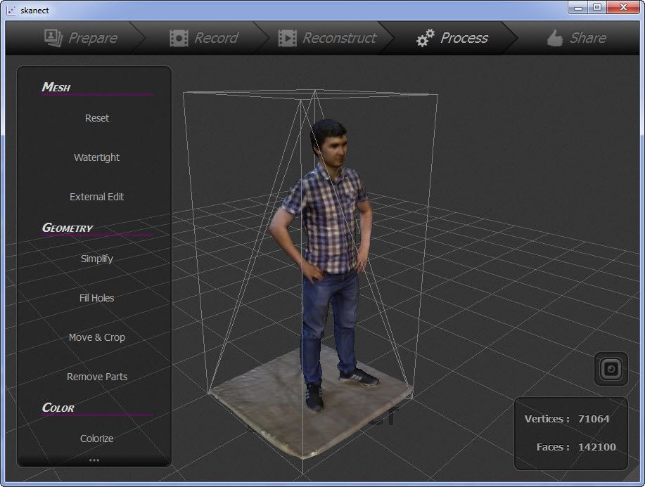Click the Share thumbs-up icon
This screenshot has width=645, height=487.
[555, 38]
